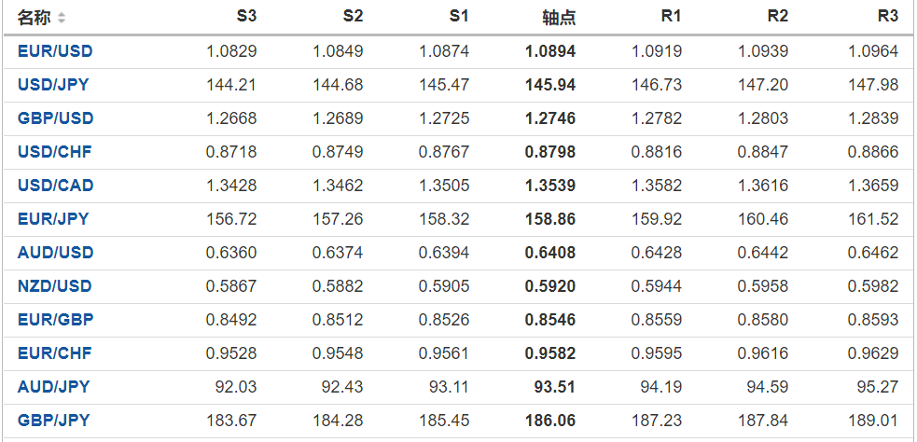This screenshot has height=442, width=917.
Task: Open the USD/JPY currency pair link
Action: pos(53,85)
